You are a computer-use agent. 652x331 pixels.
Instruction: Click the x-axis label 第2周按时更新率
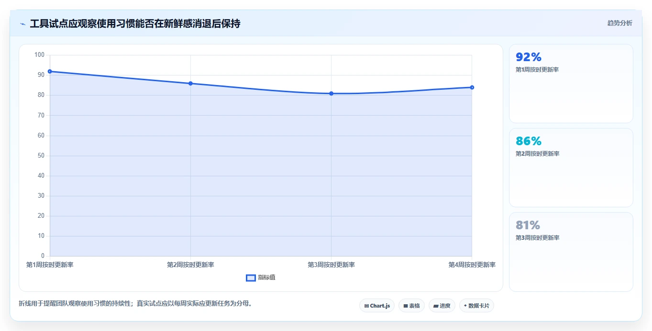(190, 265)
